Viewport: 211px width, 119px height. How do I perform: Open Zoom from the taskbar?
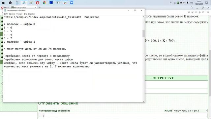coord(72,3)
